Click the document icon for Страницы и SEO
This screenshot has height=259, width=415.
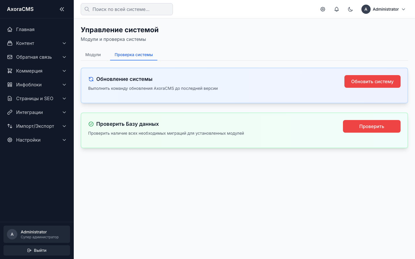coord(10,98)
